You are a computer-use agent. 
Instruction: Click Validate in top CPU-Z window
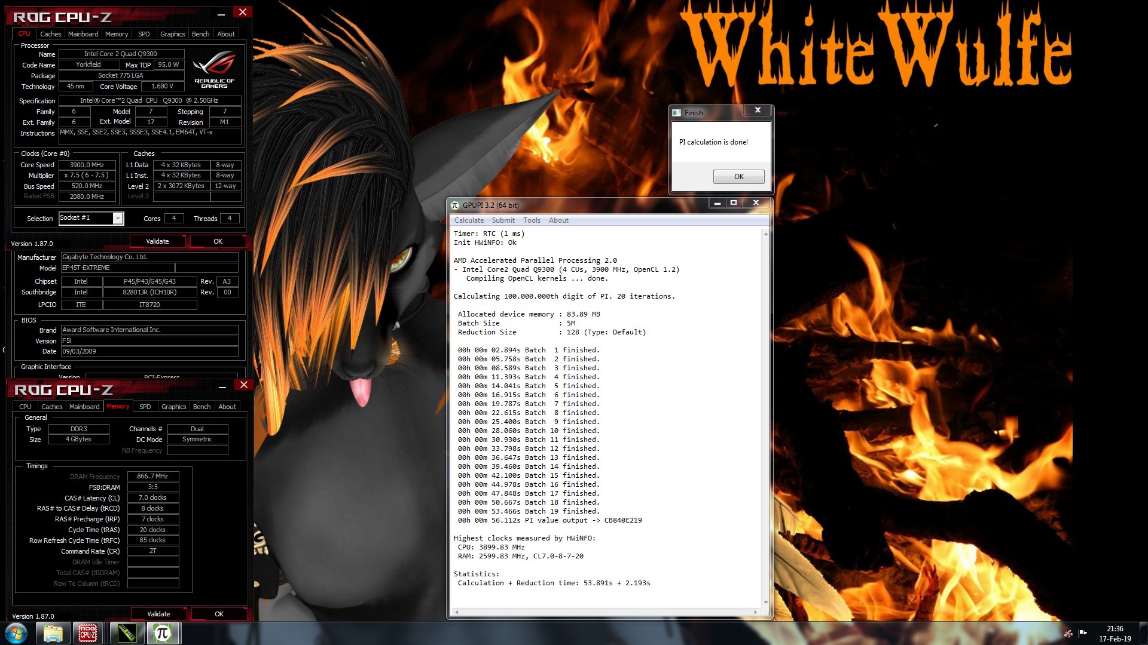157,241
